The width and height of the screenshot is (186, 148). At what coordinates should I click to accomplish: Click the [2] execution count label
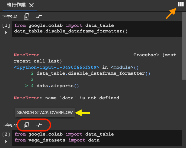click(6, 134)
